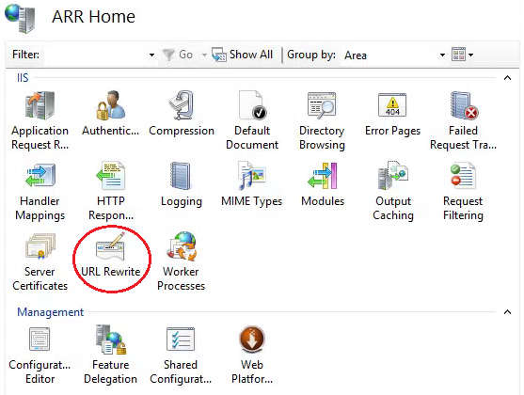Select the Authentication icon
Viewport: 524px width, 395px height.
(111, 105)
